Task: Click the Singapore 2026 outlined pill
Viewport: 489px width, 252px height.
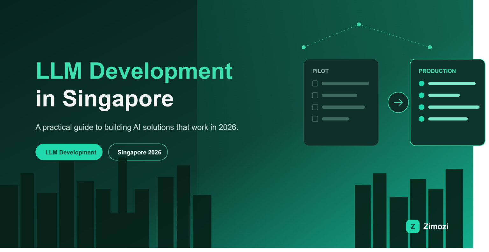Action: [x=138, y=152]
